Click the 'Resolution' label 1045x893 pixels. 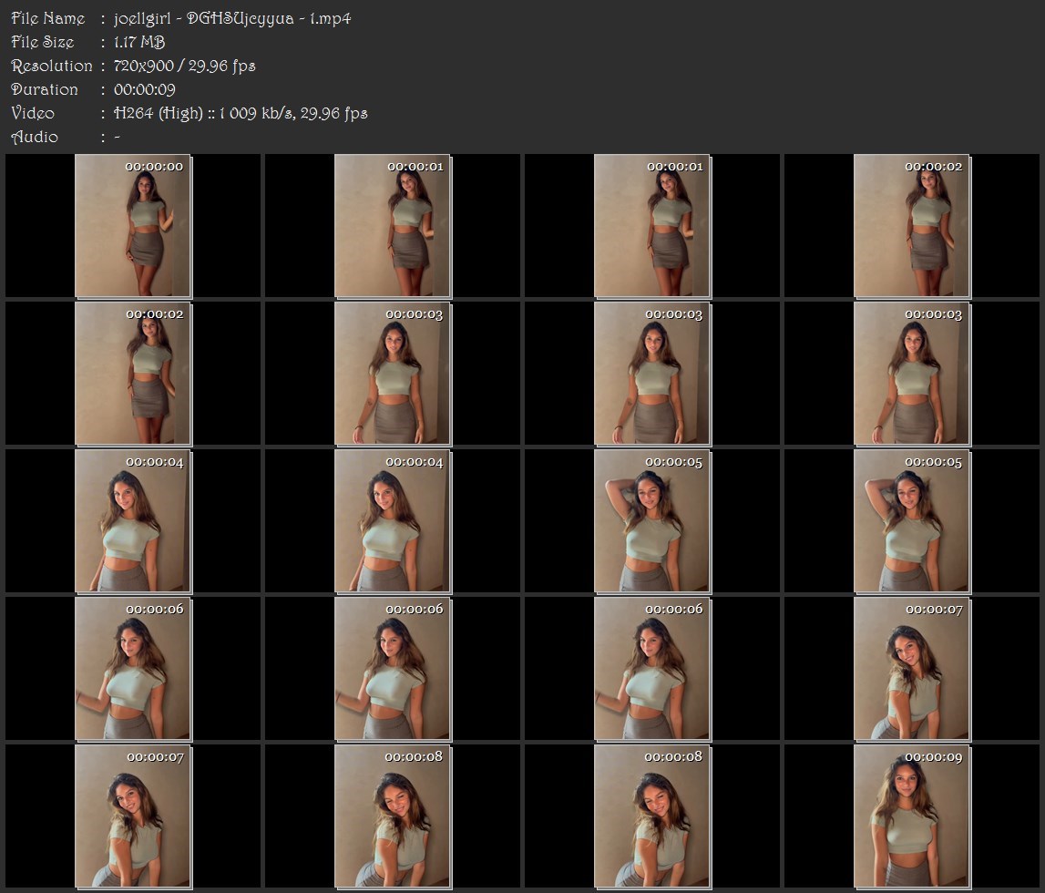[x=52, y=66]
